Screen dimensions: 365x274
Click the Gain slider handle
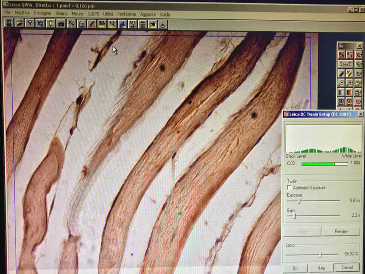(x=295, y=216)
